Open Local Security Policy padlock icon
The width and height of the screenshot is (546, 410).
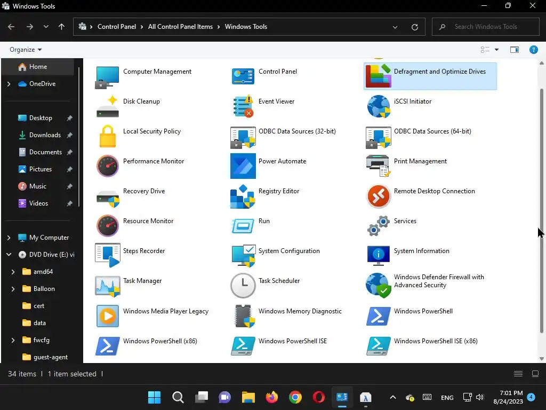107,136
